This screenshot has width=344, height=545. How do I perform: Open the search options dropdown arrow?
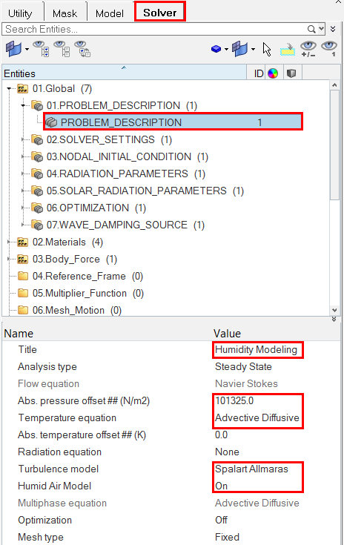click(322, 29)
